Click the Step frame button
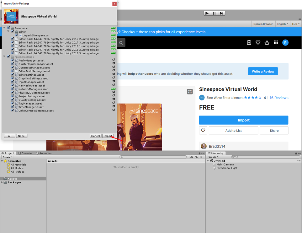 click(x=221, y=13)
